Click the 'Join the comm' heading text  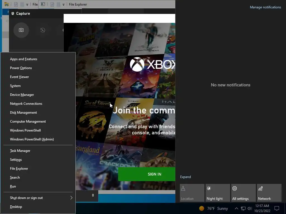point(144,110)
